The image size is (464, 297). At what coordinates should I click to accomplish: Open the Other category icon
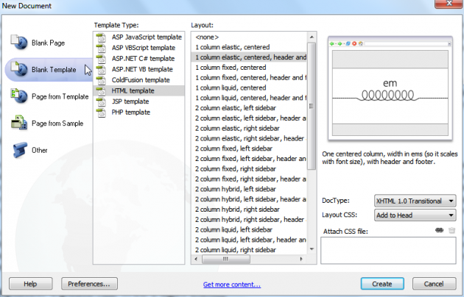tap(19, 150)
